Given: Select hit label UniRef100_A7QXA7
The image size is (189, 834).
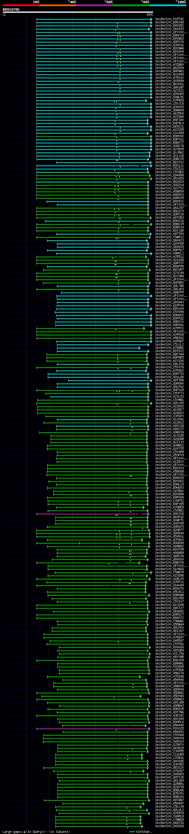Looking at the screenshot, I should [x=170, y=771].
